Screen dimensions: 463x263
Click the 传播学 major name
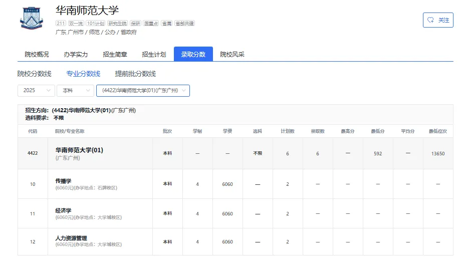[63, 181]
